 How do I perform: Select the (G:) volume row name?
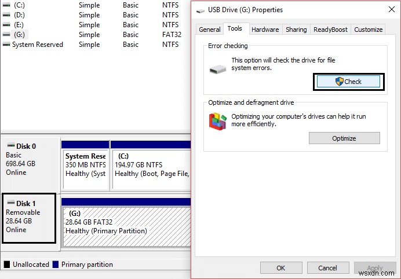20,35
